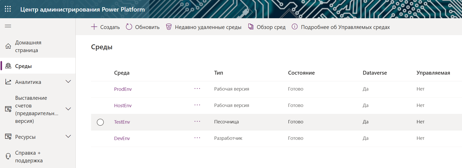Click the Обновить refresh icon
The width and height of the screenshot is (462, 168).
(x=129, y=27)
